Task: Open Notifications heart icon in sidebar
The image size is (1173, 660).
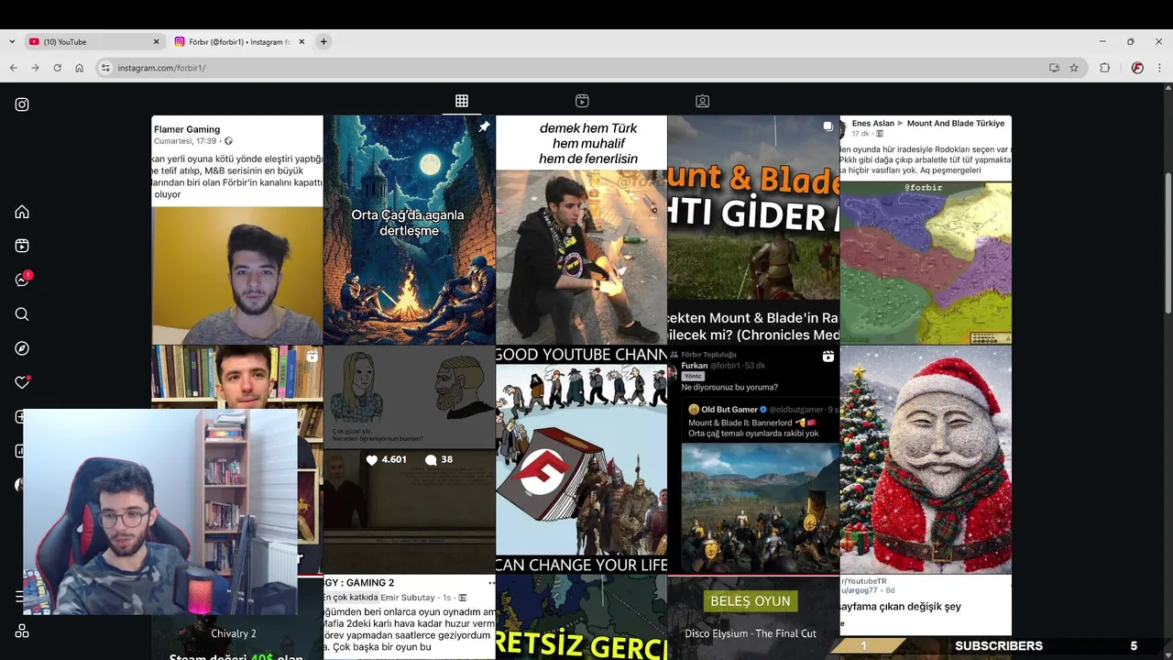Action: click(x=22, y=382)
